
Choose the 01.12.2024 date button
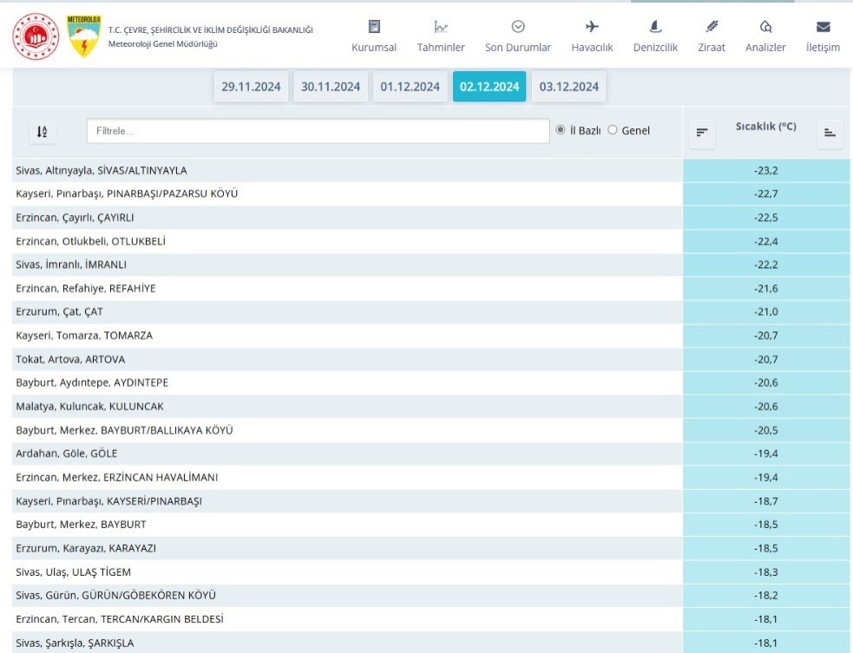pos(410,87)
